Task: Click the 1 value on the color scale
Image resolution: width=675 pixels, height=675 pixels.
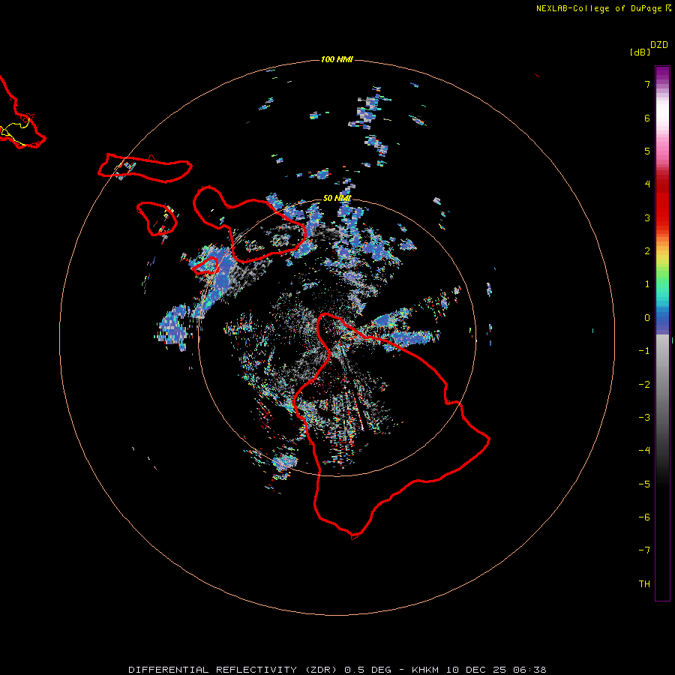Action: tap(647, 284)
